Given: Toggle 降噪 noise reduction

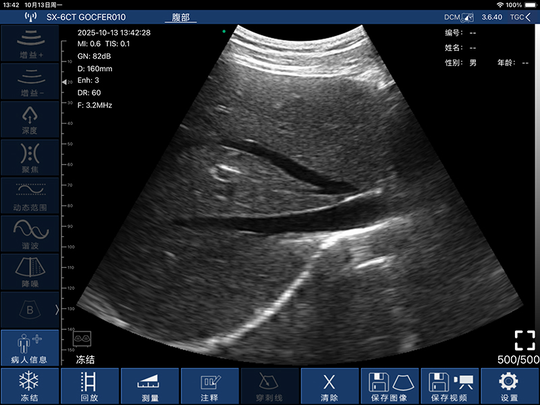Looking at the screenshot, I should (30, 272).
